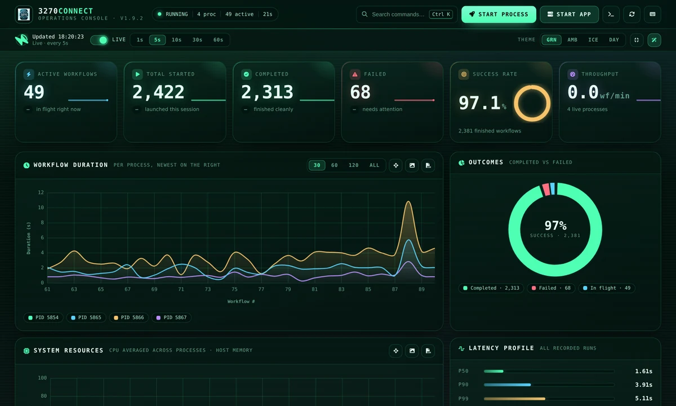Show last 120 workflows in chart
Screen dimensions: 676x406
(354, 165)
